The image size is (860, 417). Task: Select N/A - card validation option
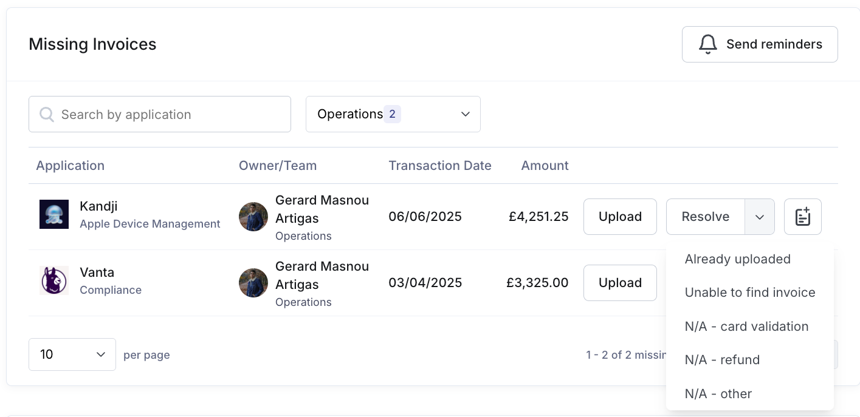(746, 327)
